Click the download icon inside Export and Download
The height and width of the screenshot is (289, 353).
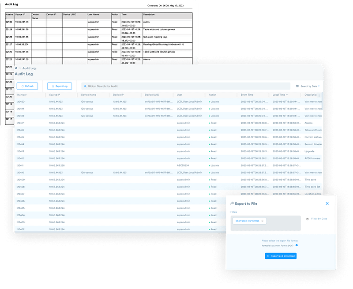point(268,256)
